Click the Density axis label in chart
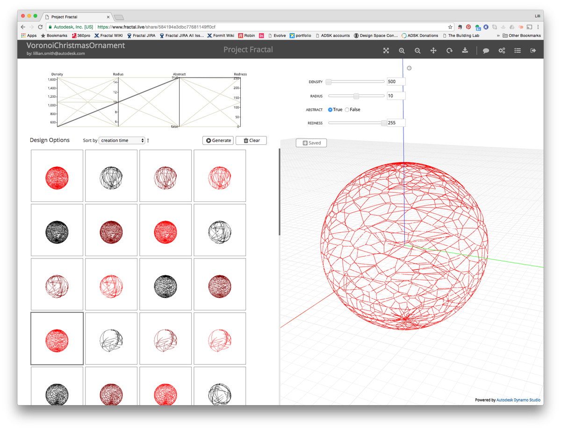Image resolution: width=561 pixels, height=430 pixels. tap(57, 74)
